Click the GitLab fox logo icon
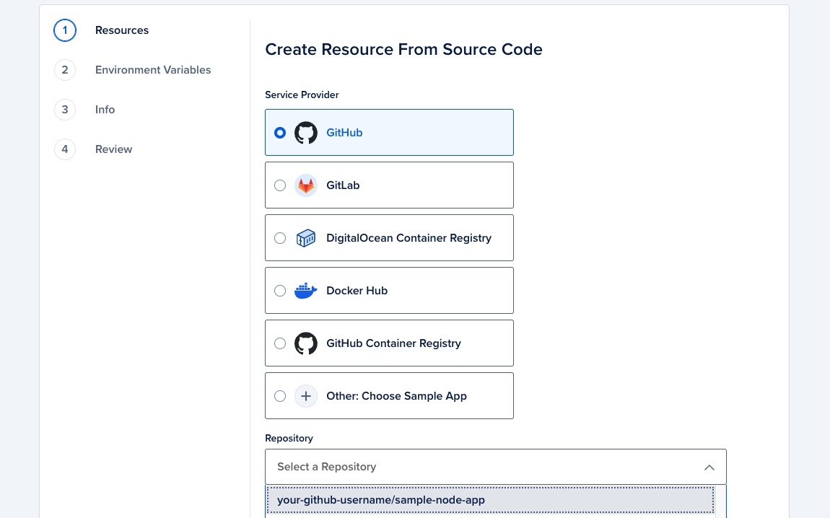The height and width of the screenshot is (518, 830). 306,185
